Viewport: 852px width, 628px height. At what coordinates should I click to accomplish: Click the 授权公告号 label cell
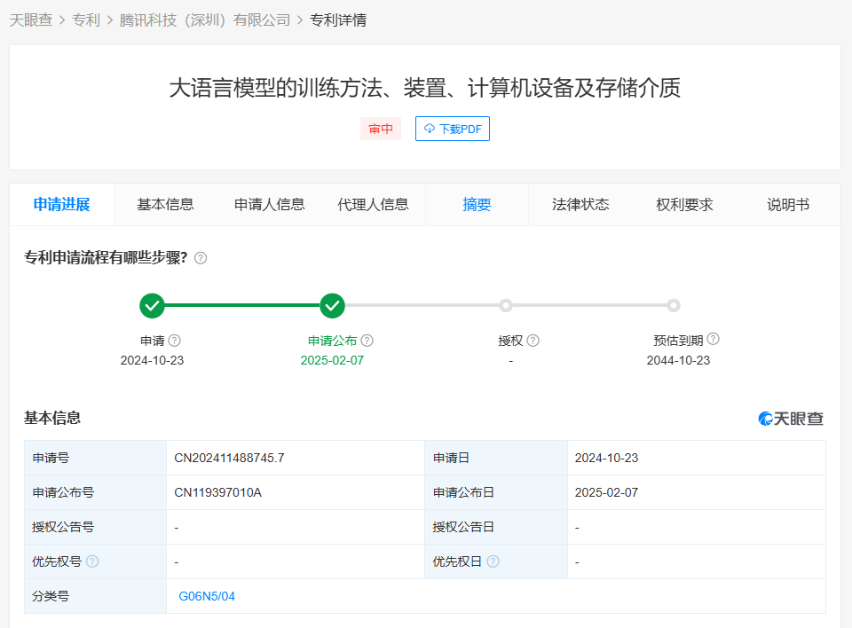point(96,527)
